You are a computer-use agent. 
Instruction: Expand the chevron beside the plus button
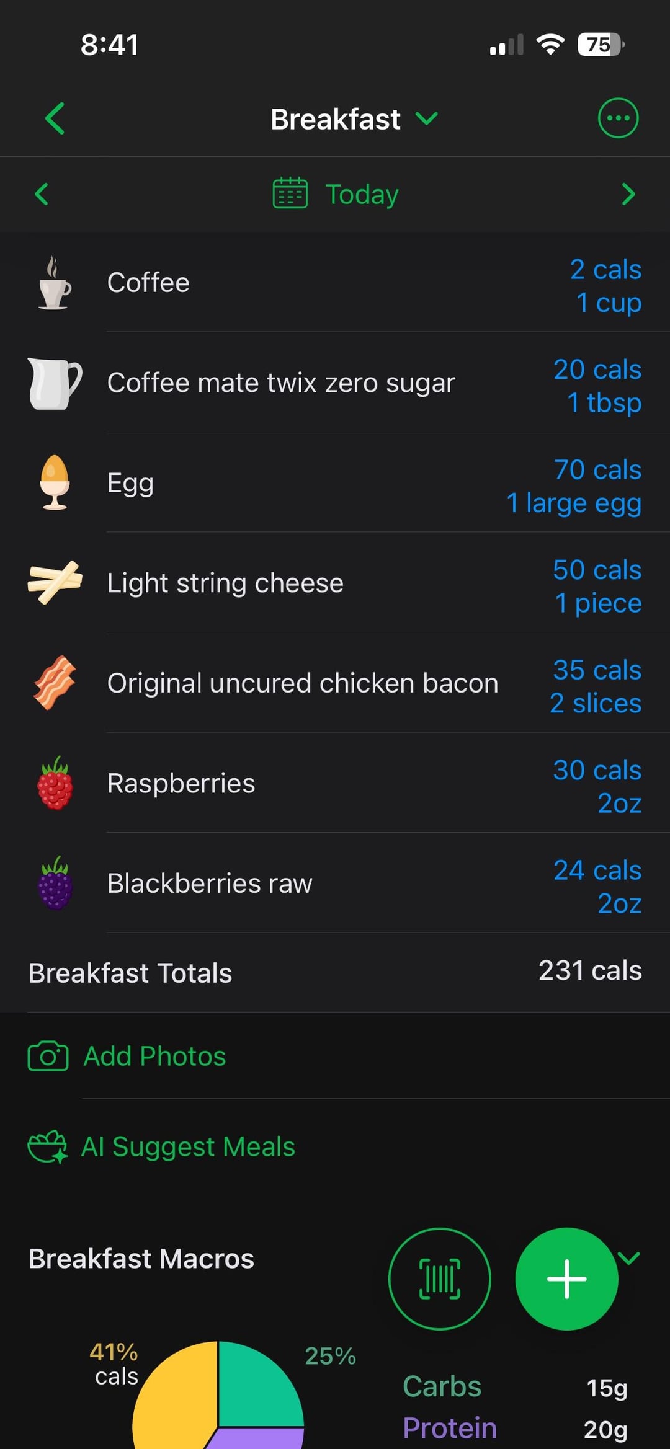[x=629, y=1257]
